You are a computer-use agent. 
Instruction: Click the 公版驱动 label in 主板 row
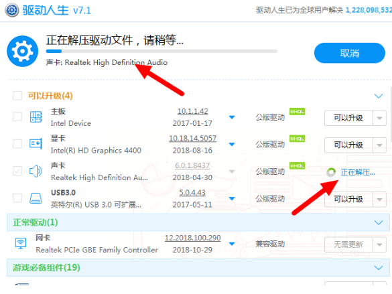[x=270, y=117]
